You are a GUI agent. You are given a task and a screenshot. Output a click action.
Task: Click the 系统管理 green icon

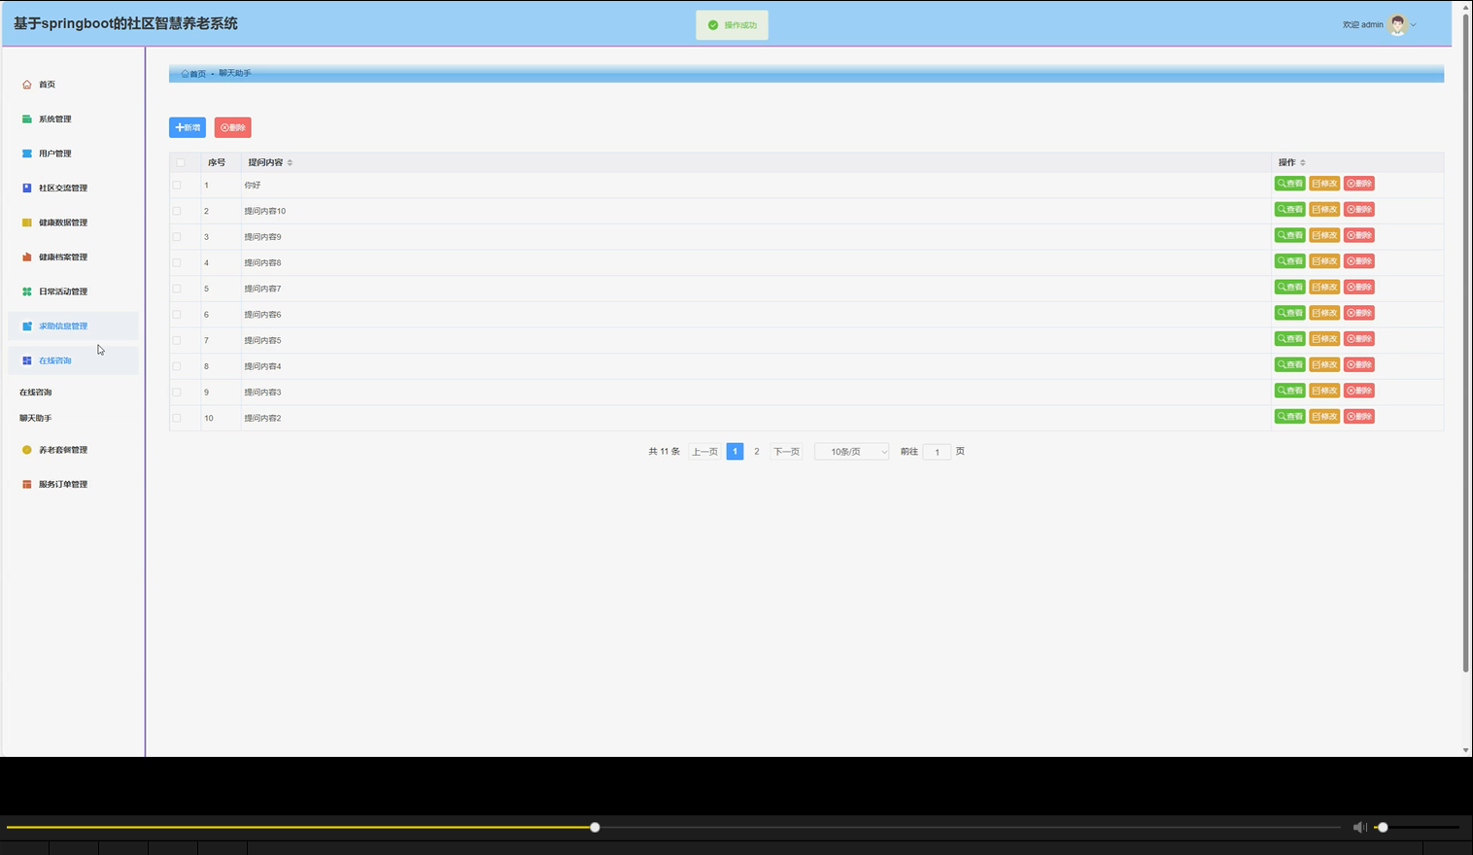[27, 119]
